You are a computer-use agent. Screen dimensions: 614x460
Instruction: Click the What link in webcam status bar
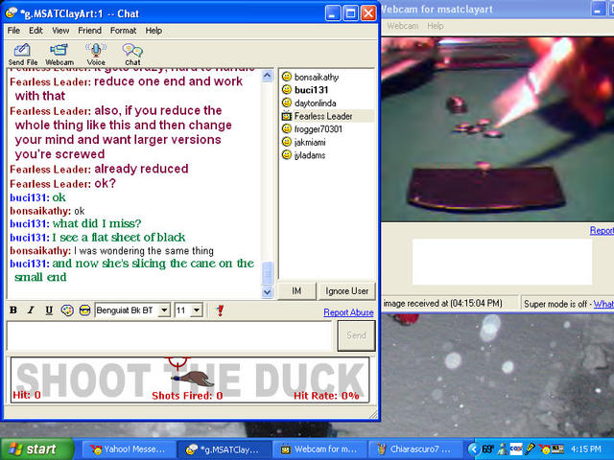tap(603, 304)
